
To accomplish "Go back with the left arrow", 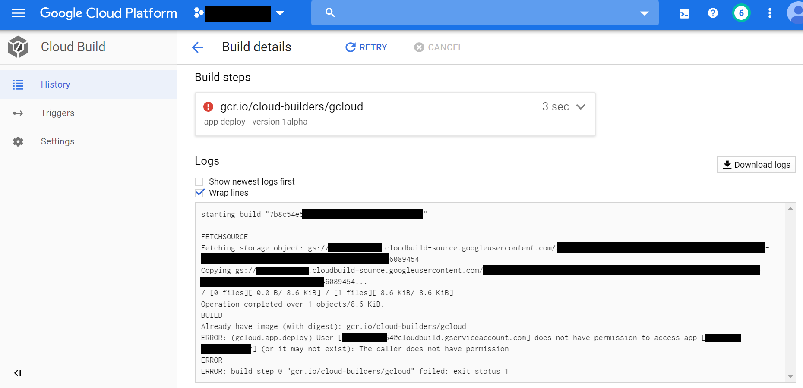I will coord(197,47).
